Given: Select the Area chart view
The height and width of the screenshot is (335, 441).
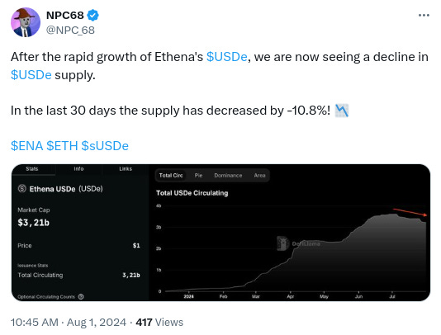Looking at the screenshot, I should click(x=259, y=176).
